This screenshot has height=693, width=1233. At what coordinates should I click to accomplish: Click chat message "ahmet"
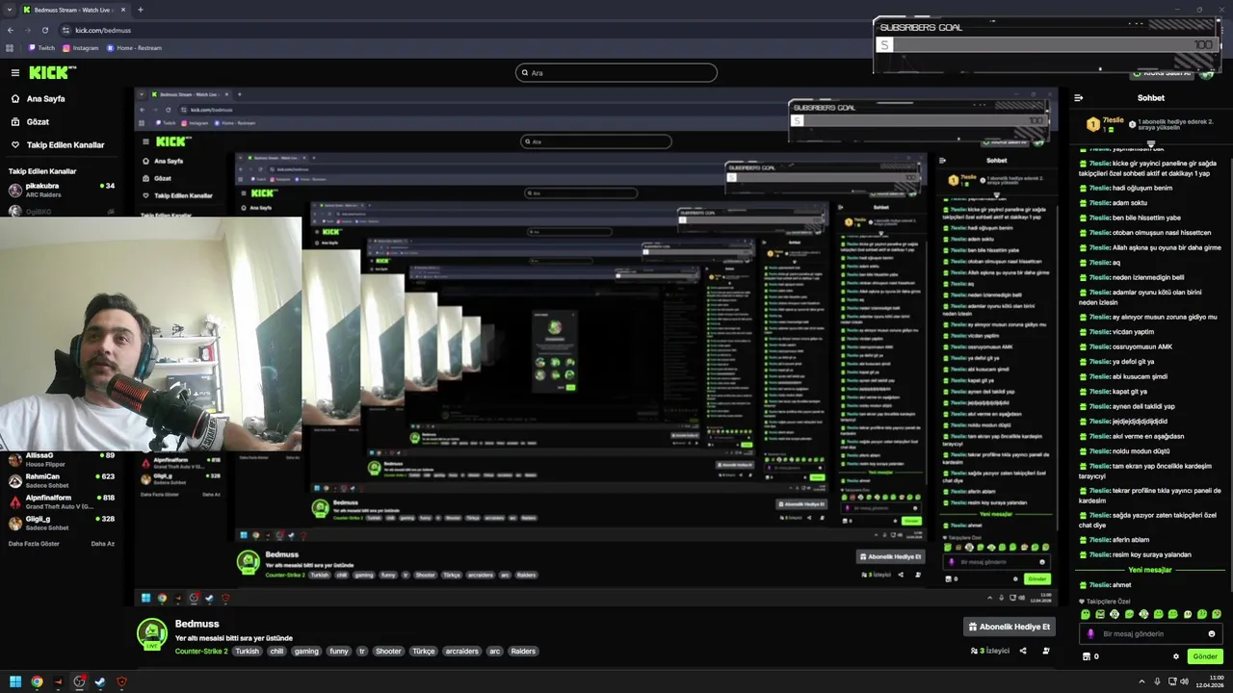(1122, 585)
